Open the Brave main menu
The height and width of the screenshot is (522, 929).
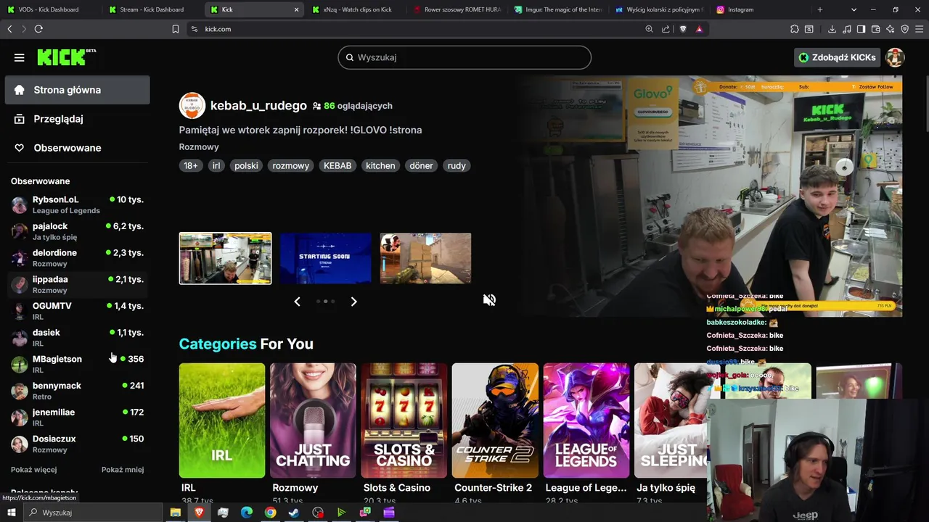tap(919, 29)
